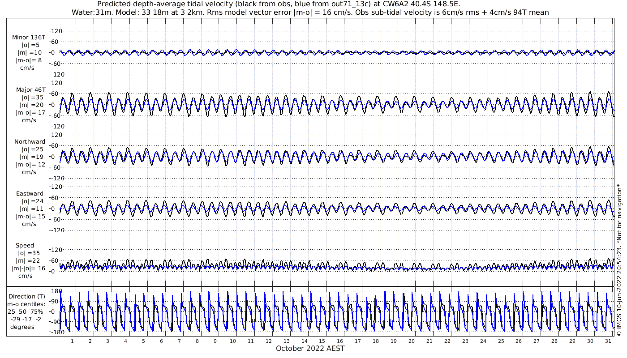The width and height of the screenshot is (627, 358).
Task: Select the 'Northward' panel label
Action: pos(30,142)
